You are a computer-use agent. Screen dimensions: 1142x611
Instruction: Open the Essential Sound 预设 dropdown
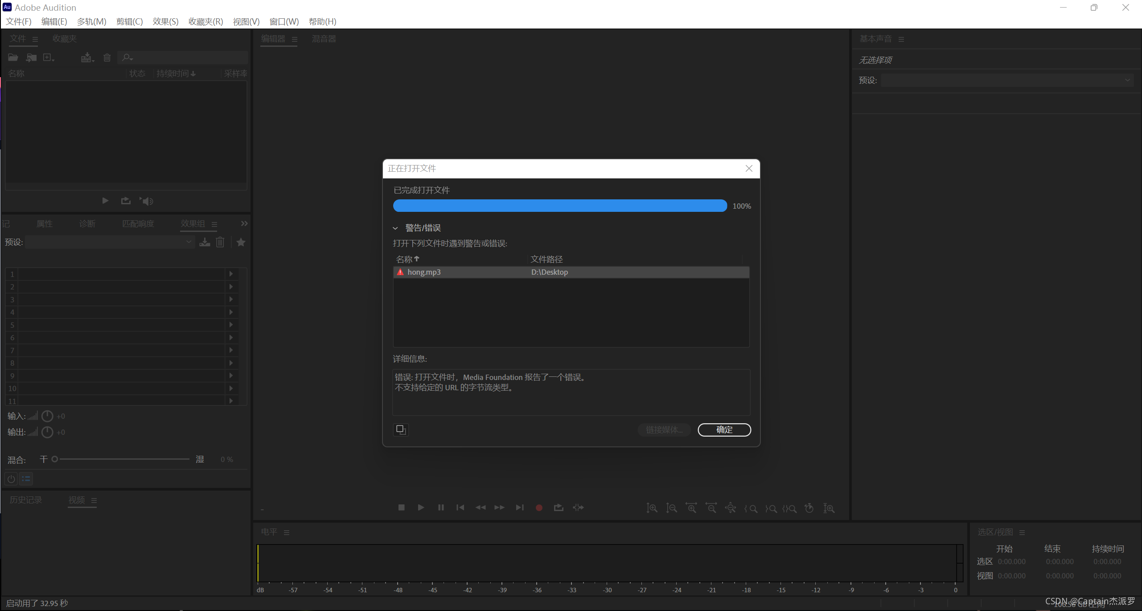point(1007,80)
